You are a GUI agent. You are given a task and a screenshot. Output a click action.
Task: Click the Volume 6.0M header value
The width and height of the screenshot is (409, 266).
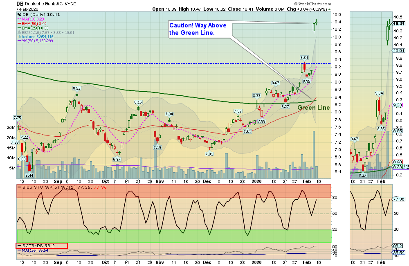[270, 9]
